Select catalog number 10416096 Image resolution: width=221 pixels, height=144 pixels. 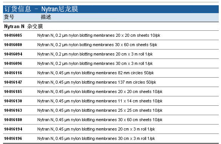pyautogui.click(x=13, y=63)
